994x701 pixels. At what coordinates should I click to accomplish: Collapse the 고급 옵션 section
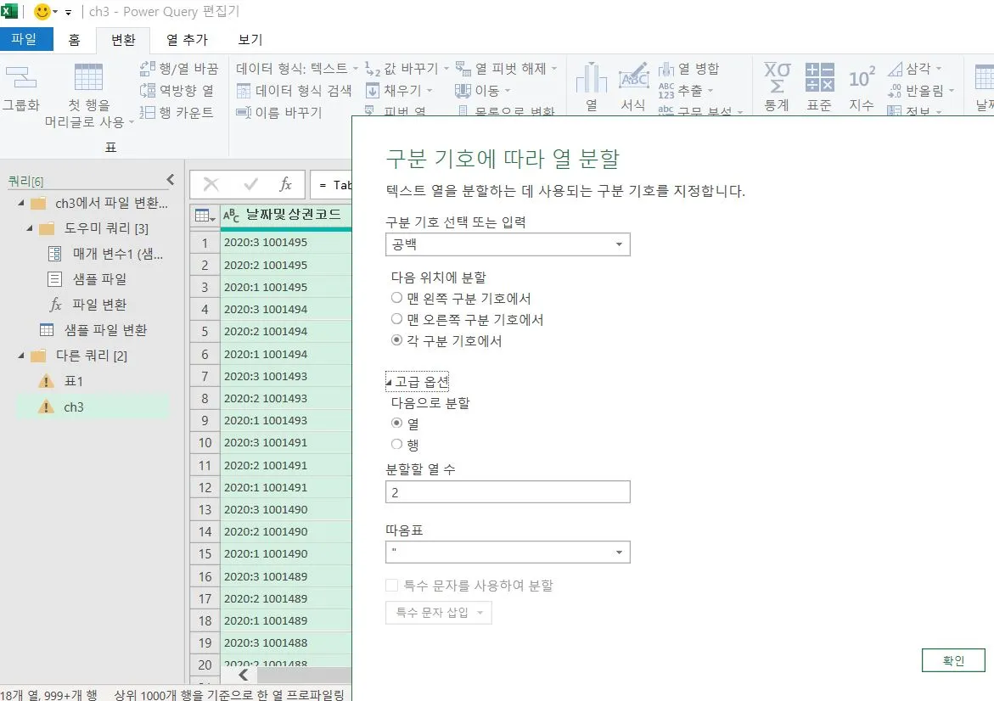(417, 382)
